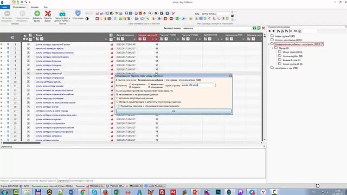Click the red-marked icon in groups panel toolbar
347x195 pixels.
click(x=291, y=31)
